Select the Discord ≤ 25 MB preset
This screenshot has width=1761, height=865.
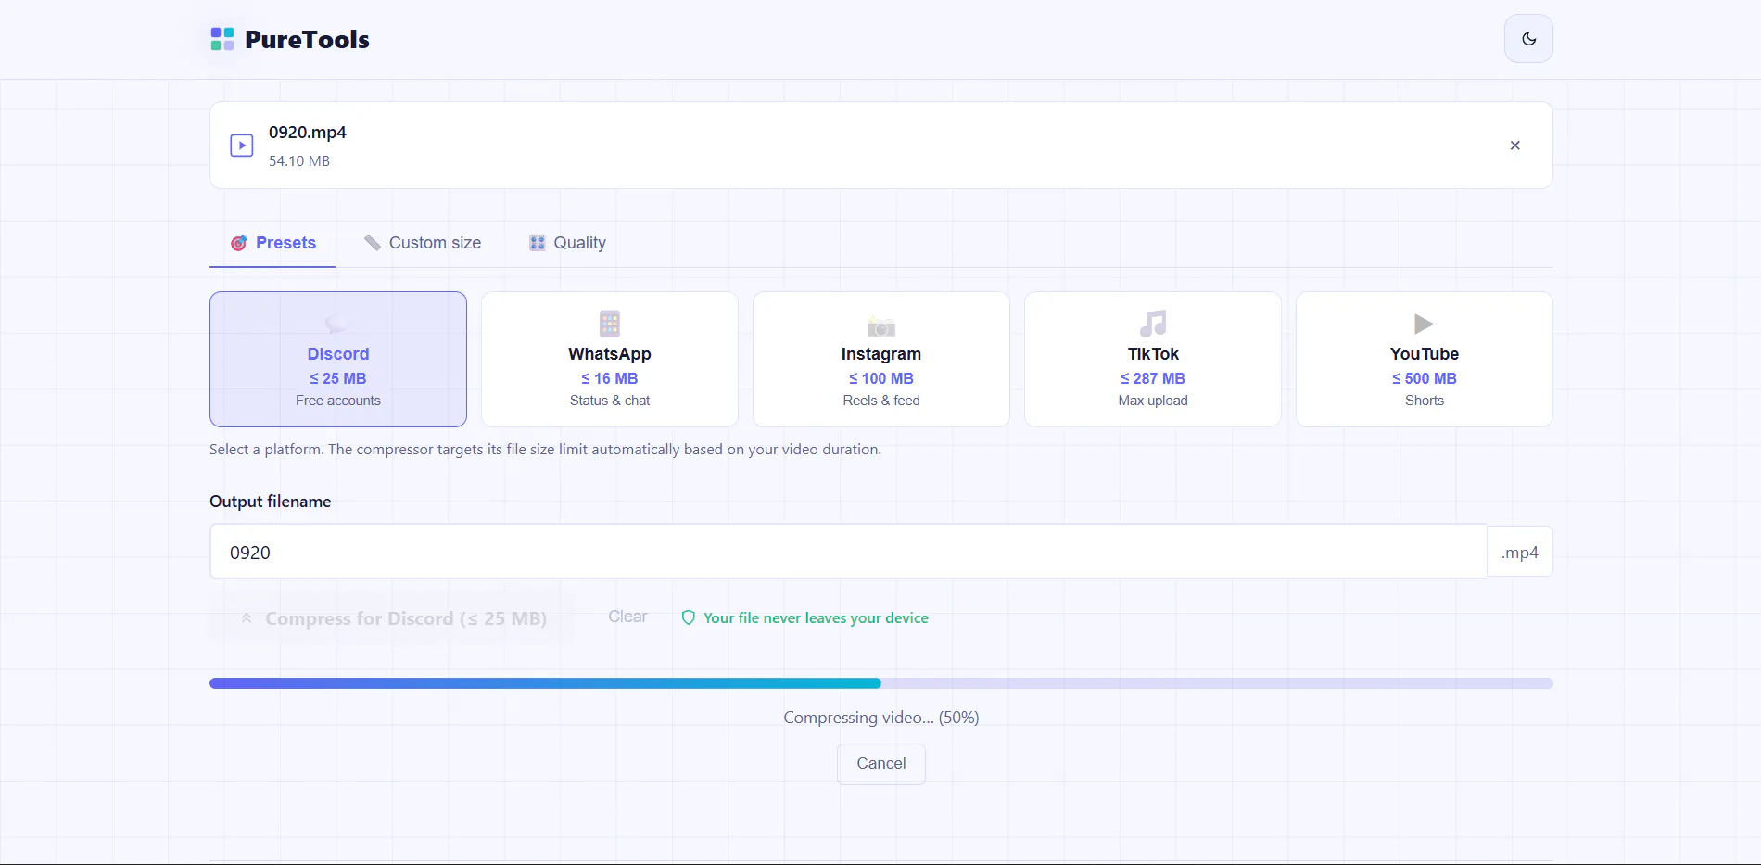pyautogui.click(x=338, y=360)
